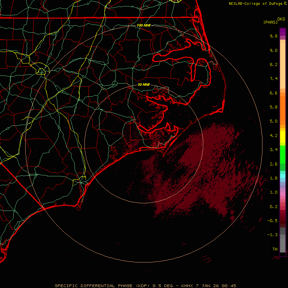Click the DKD product code text
This screenshot has width=288, height=288.
coord(281,19)
